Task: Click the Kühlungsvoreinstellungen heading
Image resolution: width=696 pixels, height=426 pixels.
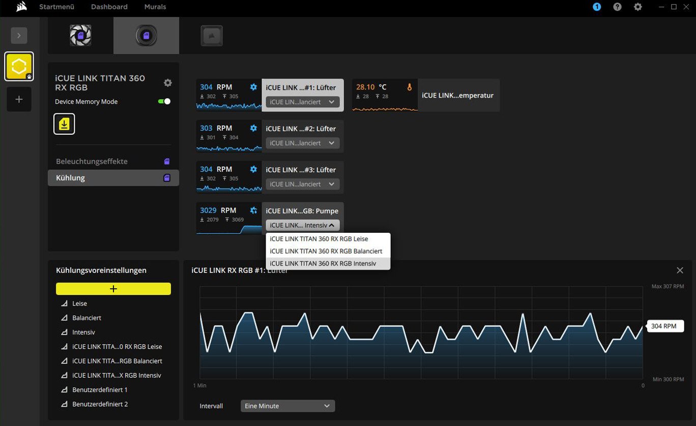Action: point(101,270)
